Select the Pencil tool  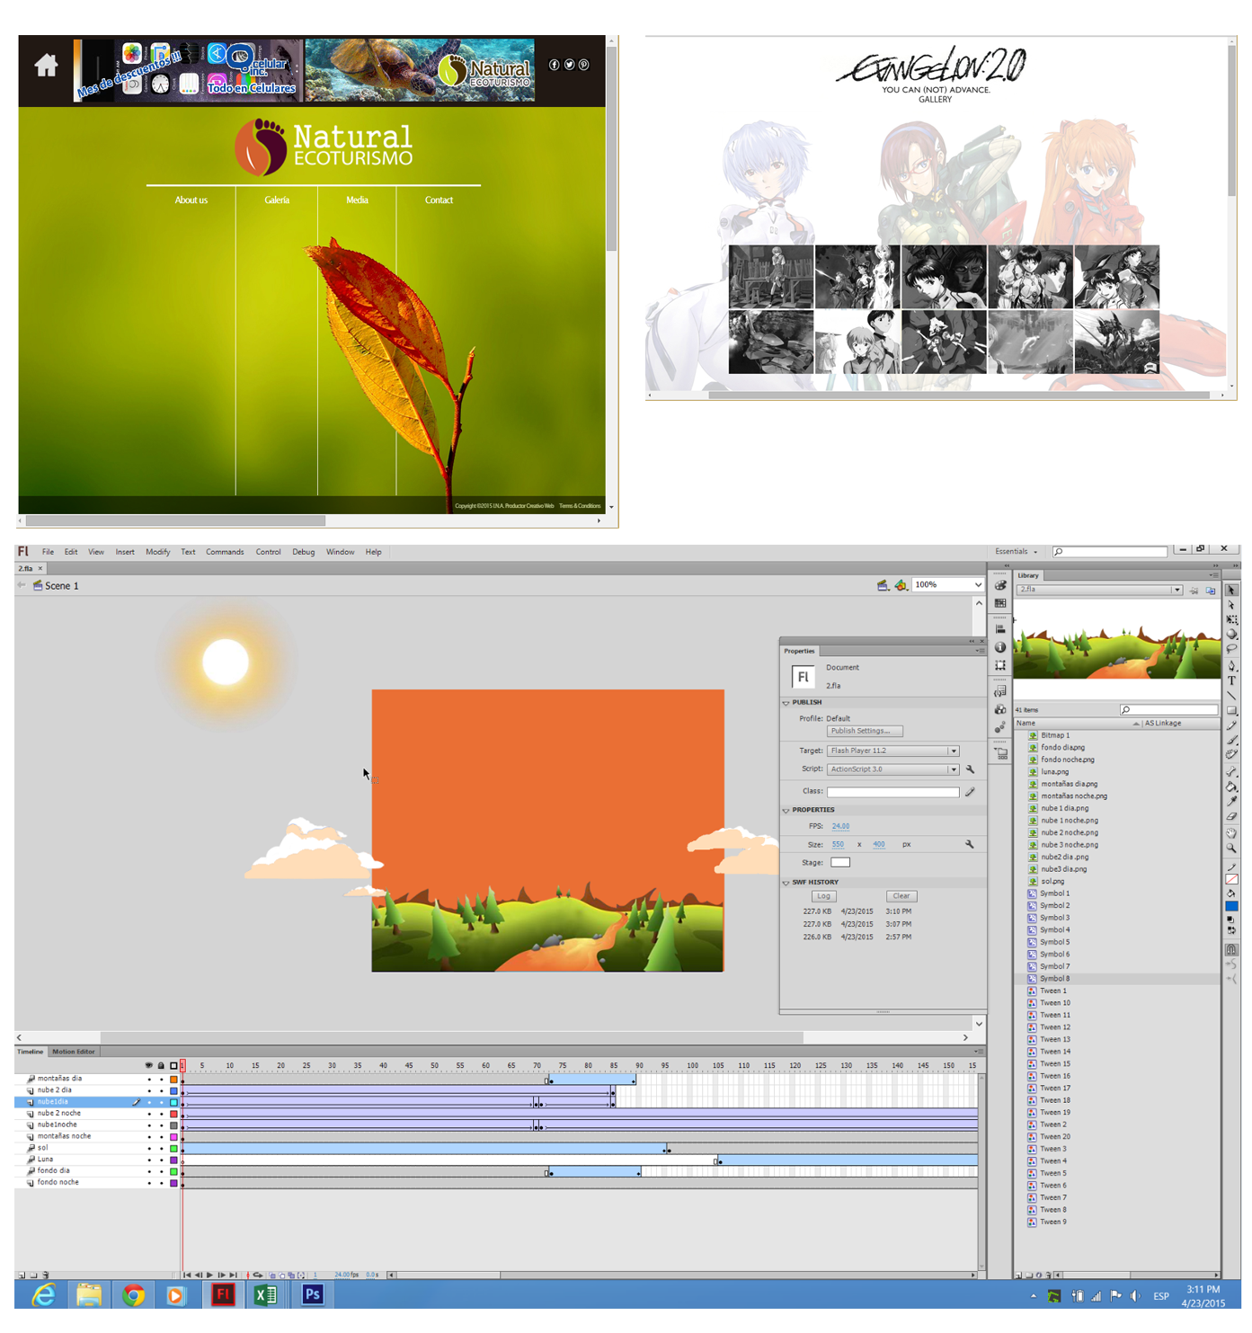pos(1231,725)
